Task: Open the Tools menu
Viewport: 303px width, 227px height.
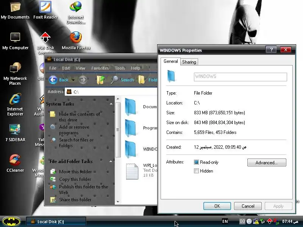Action: (120, 68)
